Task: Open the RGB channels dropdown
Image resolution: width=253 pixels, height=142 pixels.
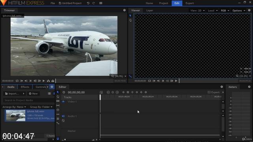Action: click(x=225, y=11)
